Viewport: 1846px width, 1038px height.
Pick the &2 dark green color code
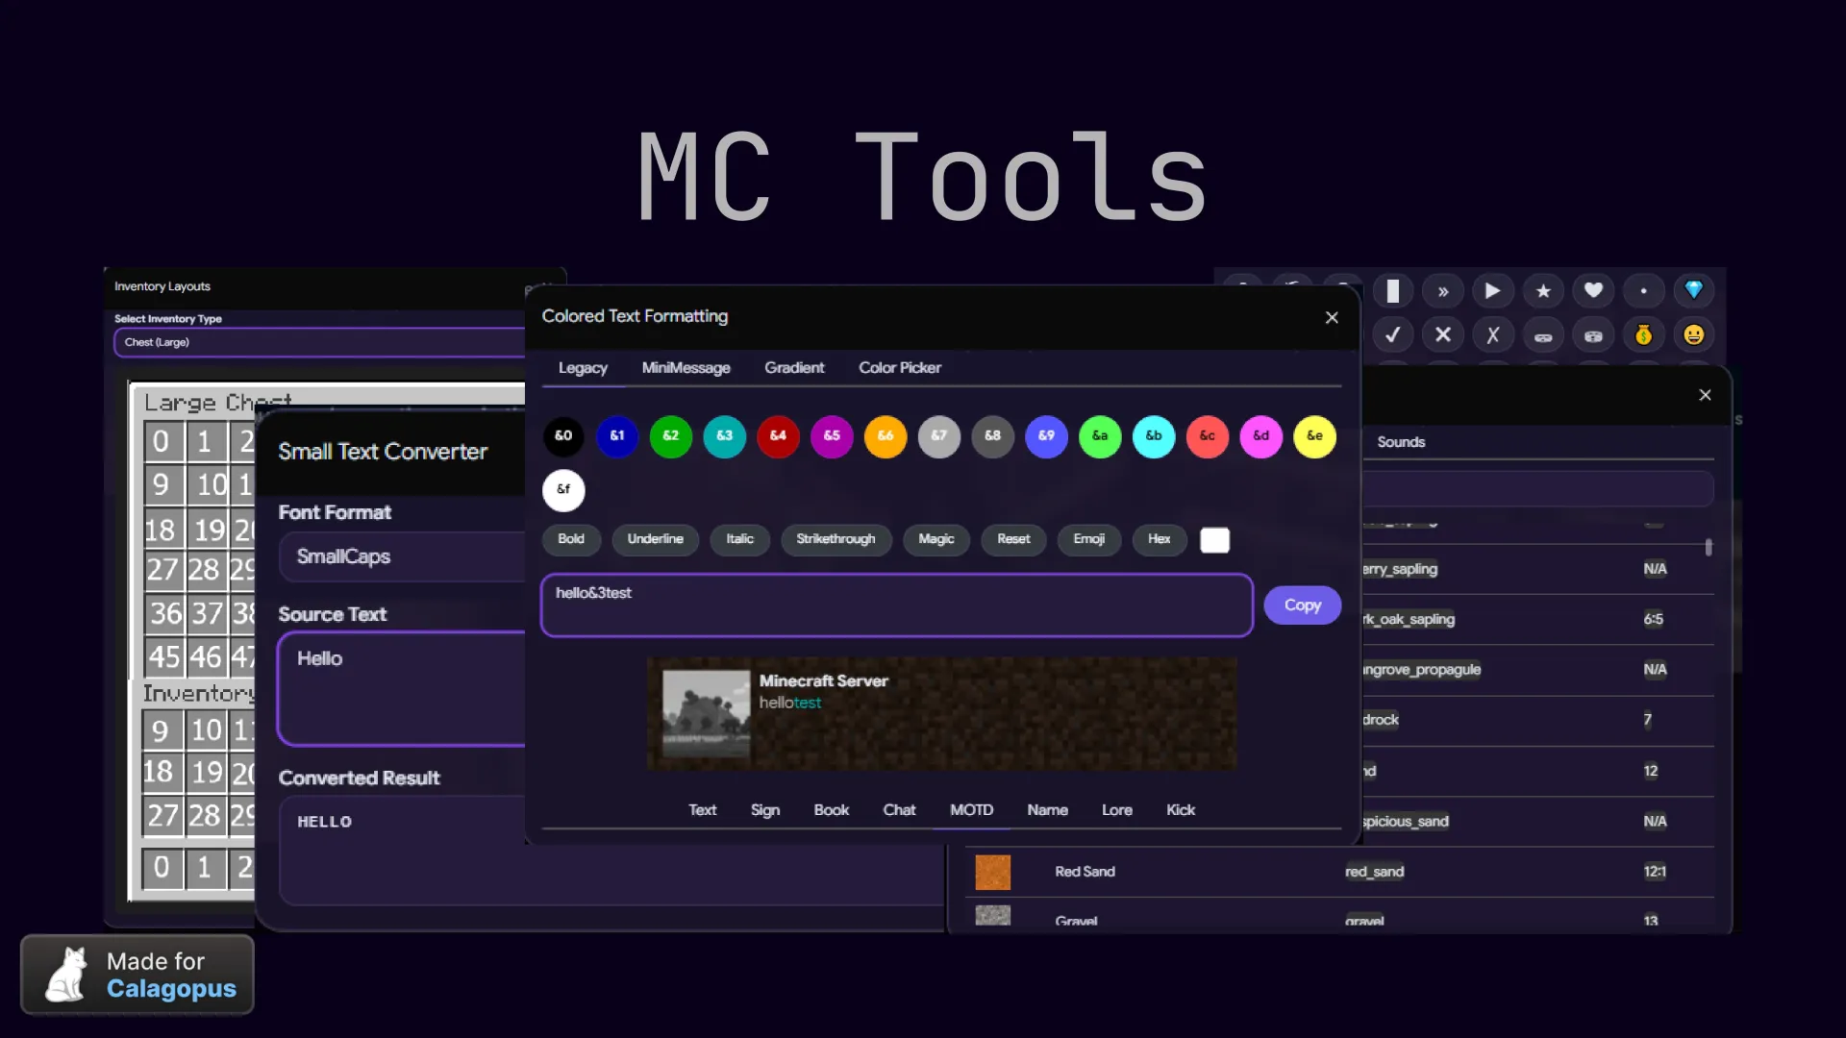[x=671, y=436]
